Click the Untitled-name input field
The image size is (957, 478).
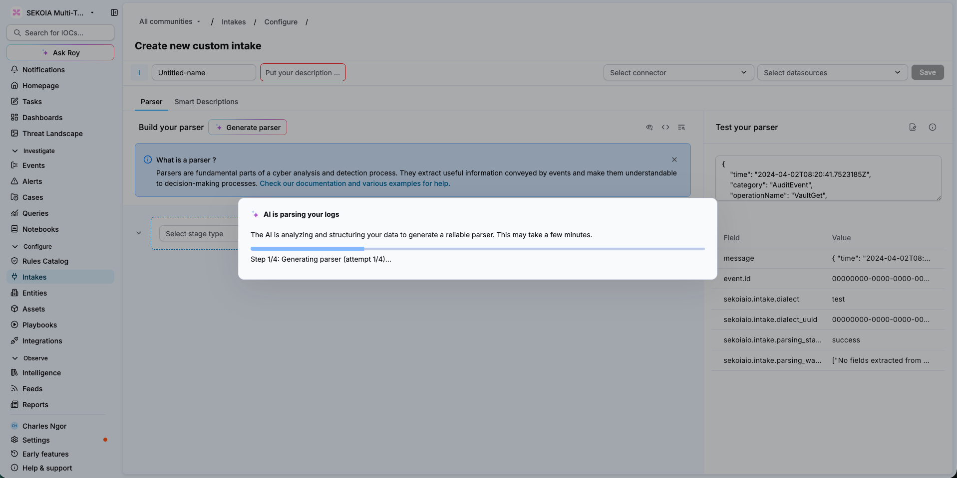coord(204,72)
